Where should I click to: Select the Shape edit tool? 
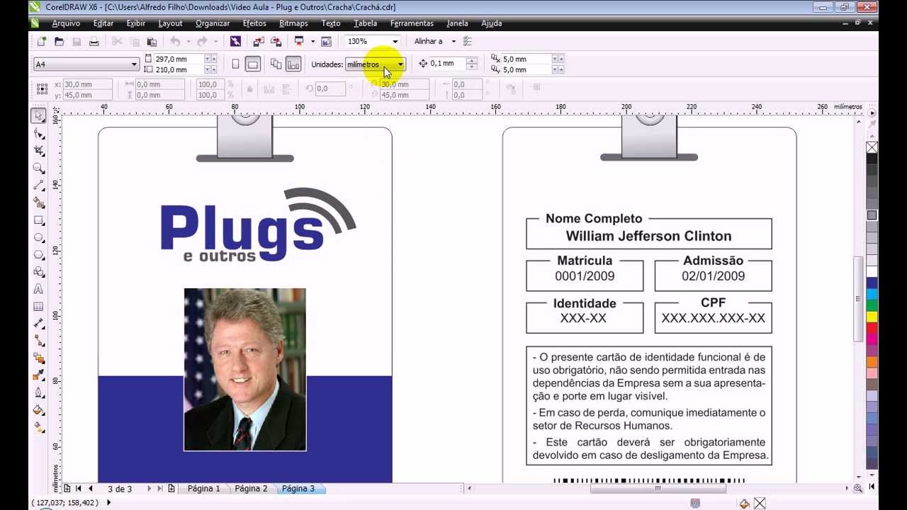39,133
